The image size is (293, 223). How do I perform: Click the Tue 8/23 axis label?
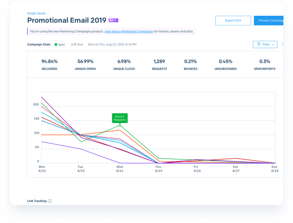pyautogui.click(x=81, y=169)
